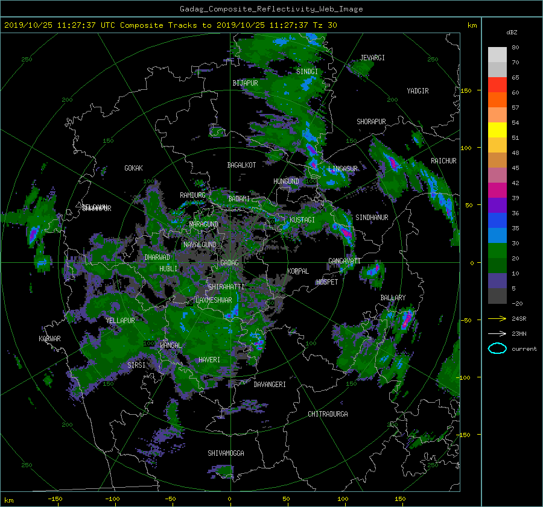
Task: Click the KOPPAL city label
Action: pyautogui.click(x=298, y=271)
